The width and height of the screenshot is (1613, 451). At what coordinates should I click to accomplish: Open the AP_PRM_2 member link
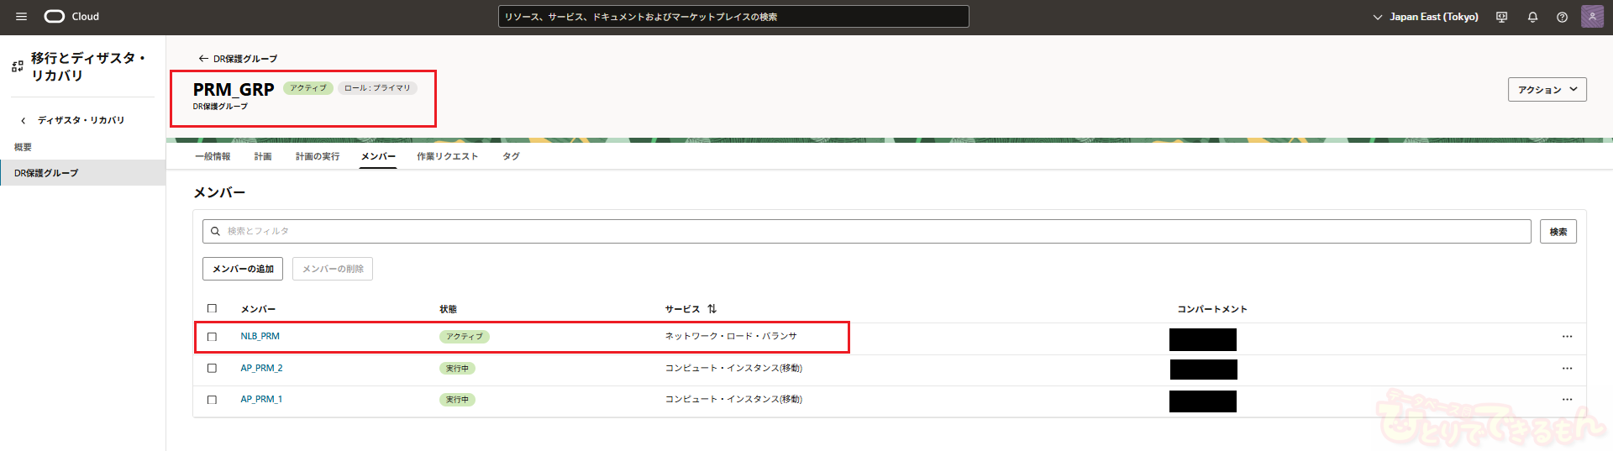(261, 369)
